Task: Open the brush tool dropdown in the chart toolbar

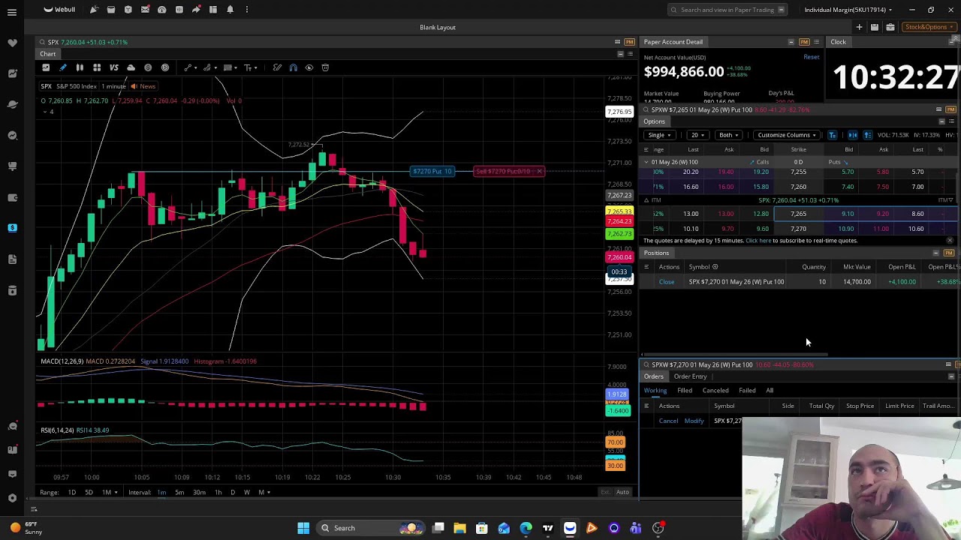Action: [210, 67]
